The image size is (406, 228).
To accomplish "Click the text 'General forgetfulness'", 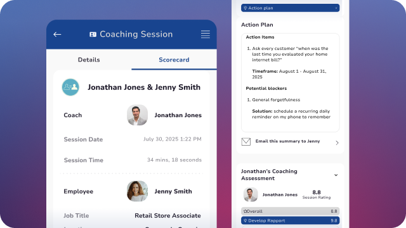I will [276, 100].
